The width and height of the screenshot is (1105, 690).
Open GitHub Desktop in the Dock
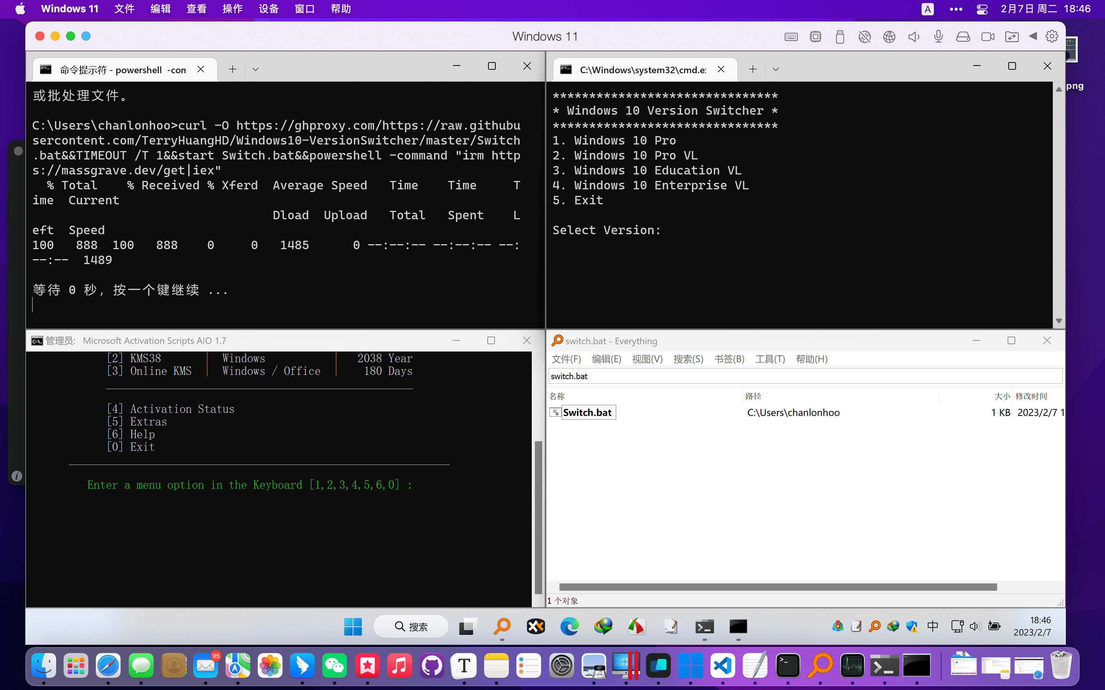[x=432, y=666]
